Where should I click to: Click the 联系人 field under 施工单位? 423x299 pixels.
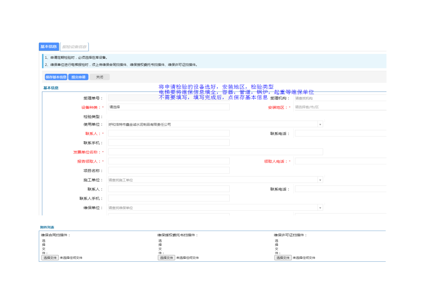click(x=169, y=189)
